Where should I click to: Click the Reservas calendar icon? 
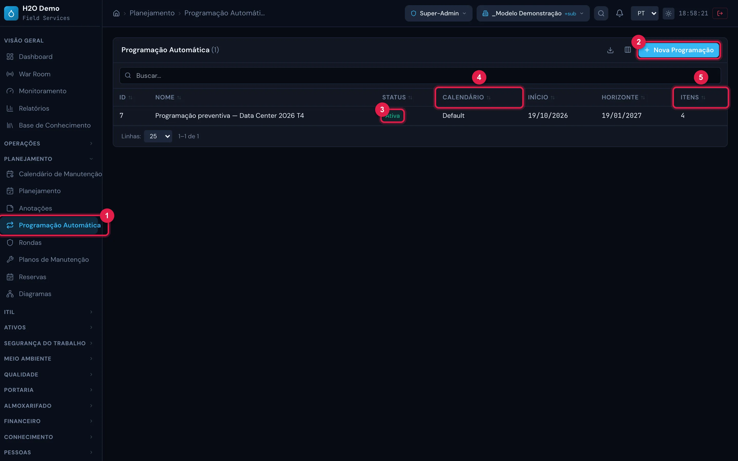pyautogui.click(x=10, y=277)
